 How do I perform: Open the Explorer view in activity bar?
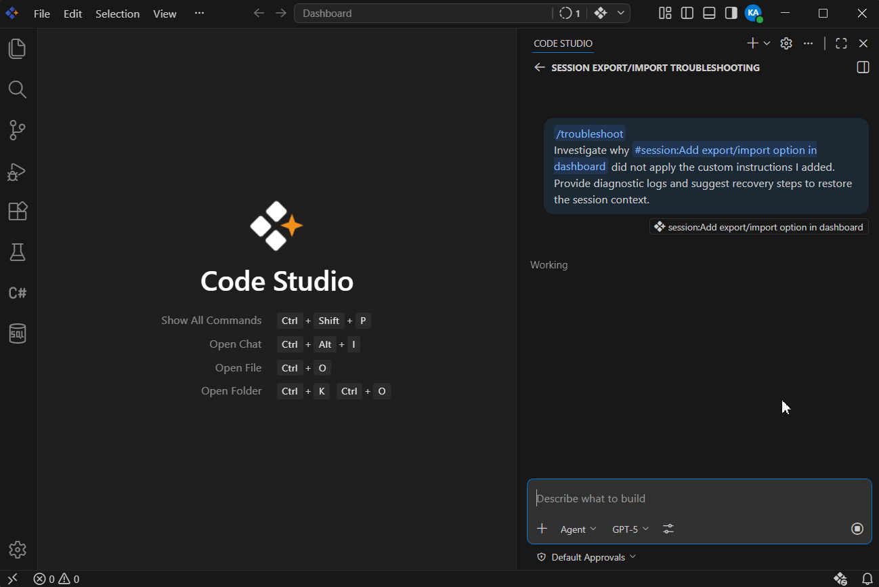tap(18, 49)
